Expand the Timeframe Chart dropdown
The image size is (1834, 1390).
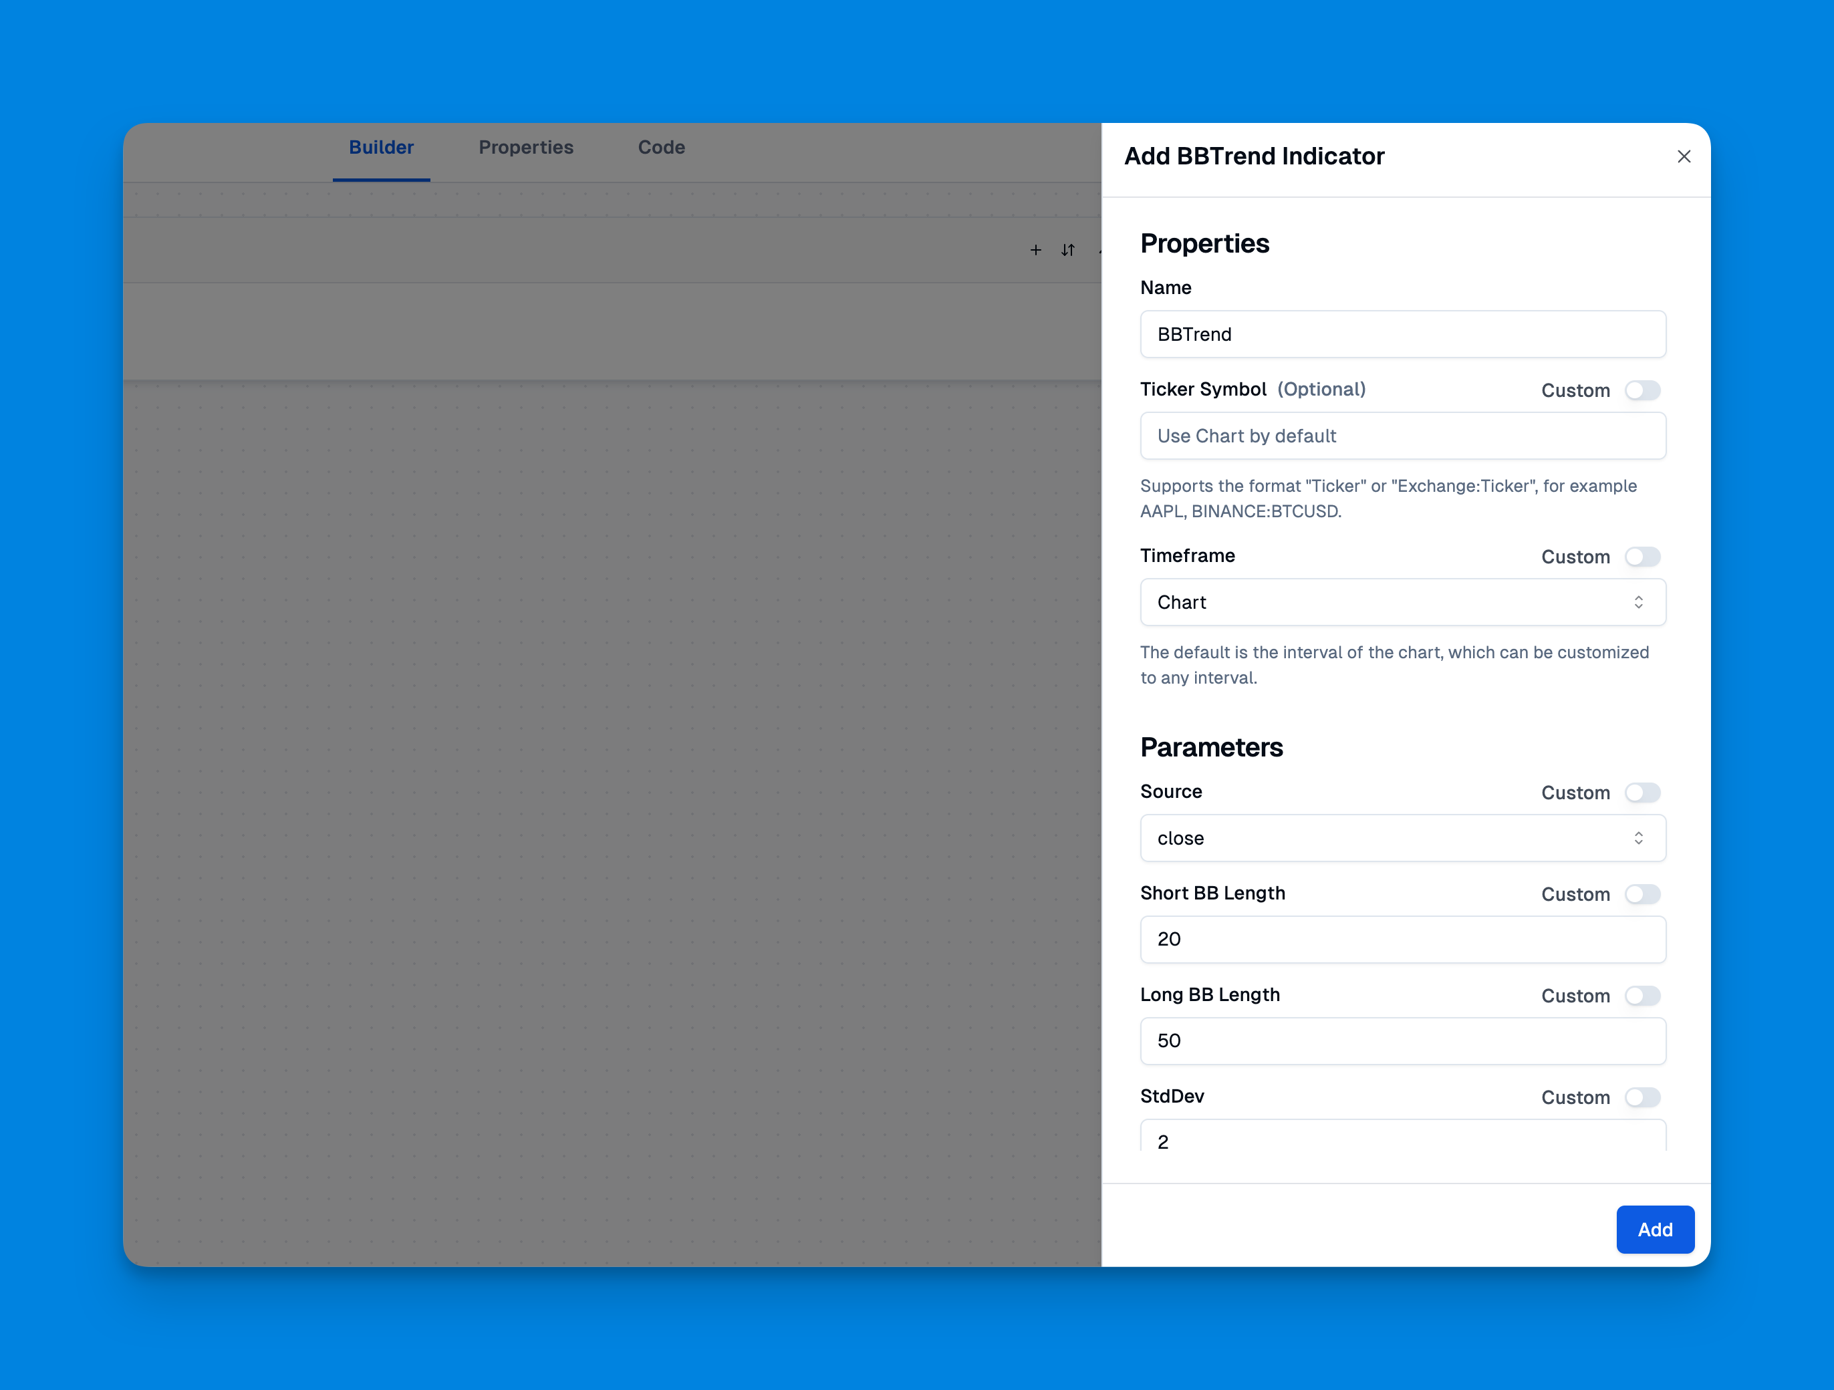(x=1402, y=601)
